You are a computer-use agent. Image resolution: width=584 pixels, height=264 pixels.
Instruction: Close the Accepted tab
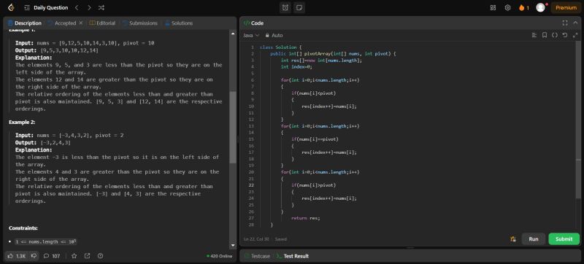tap(80, 23)
